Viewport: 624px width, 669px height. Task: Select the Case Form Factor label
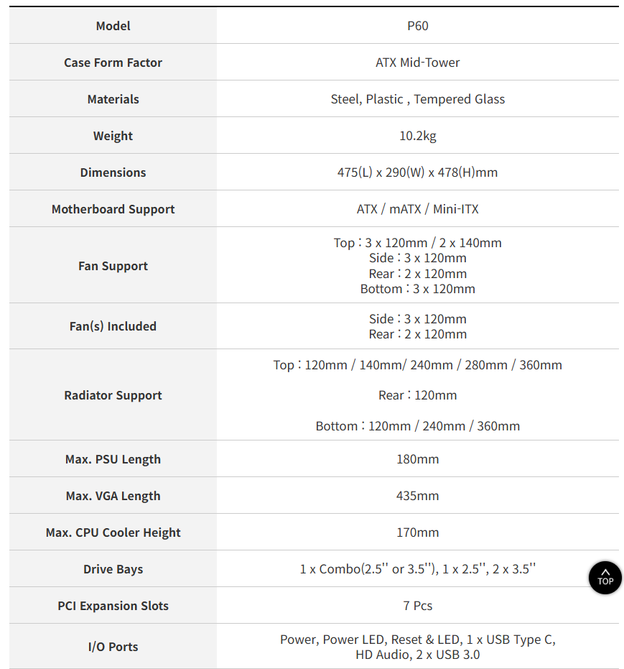point(113,63)
